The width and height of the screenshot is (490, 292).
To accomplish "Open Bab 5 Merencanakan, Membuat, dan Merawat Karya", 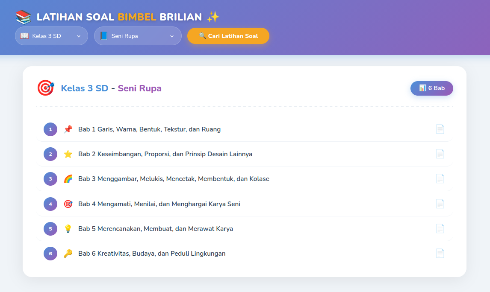I will coord(245,229).
